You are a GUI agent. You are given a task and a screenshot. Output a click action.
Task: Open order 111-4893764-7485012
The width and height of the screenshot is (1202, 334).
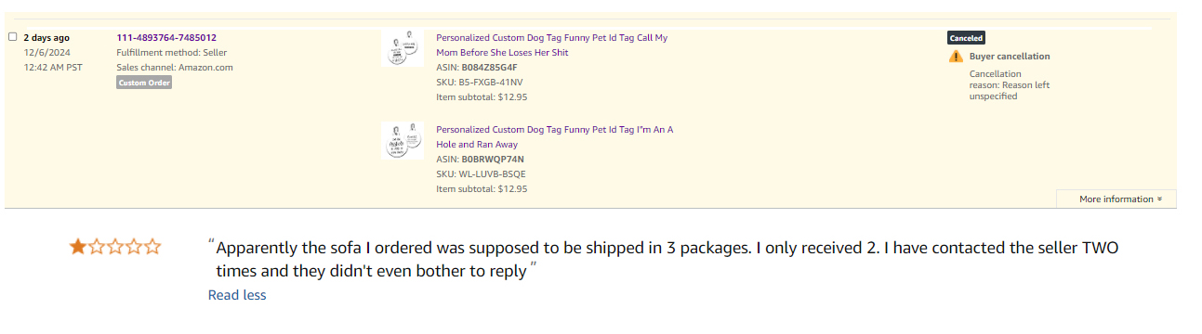click(166, 38)
